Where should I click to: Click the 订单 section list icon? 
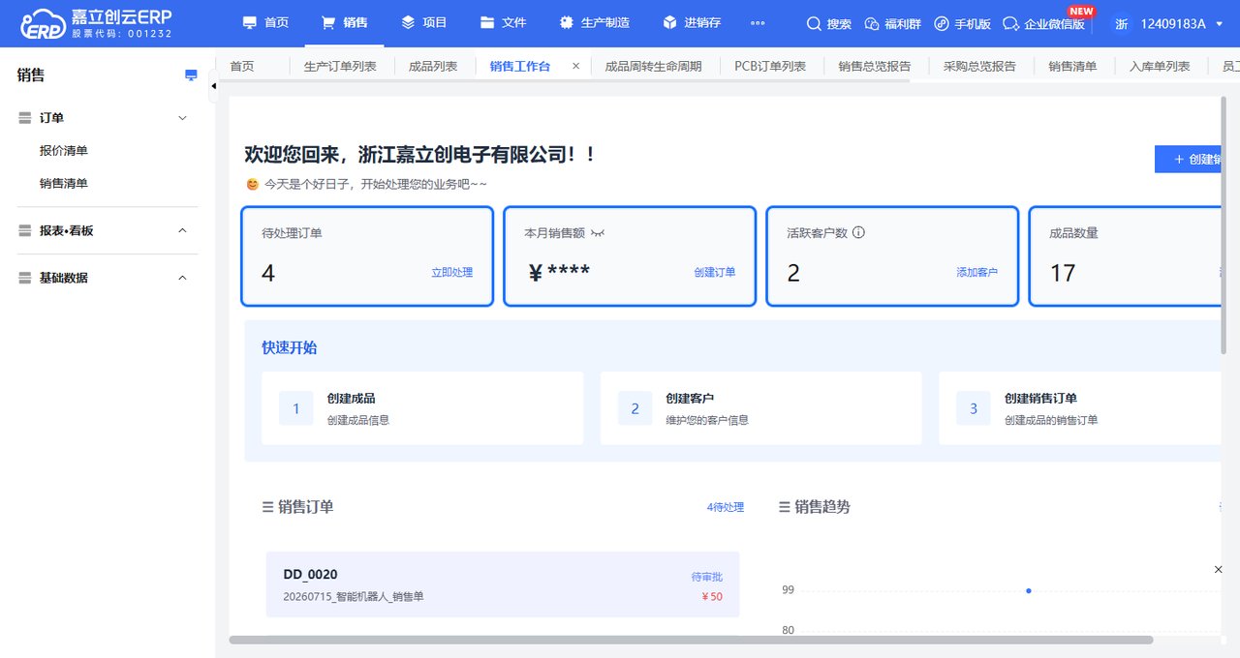[x=25, y=118]
